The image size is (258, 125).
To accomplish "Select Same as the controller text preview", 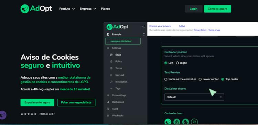I will 180,79.
